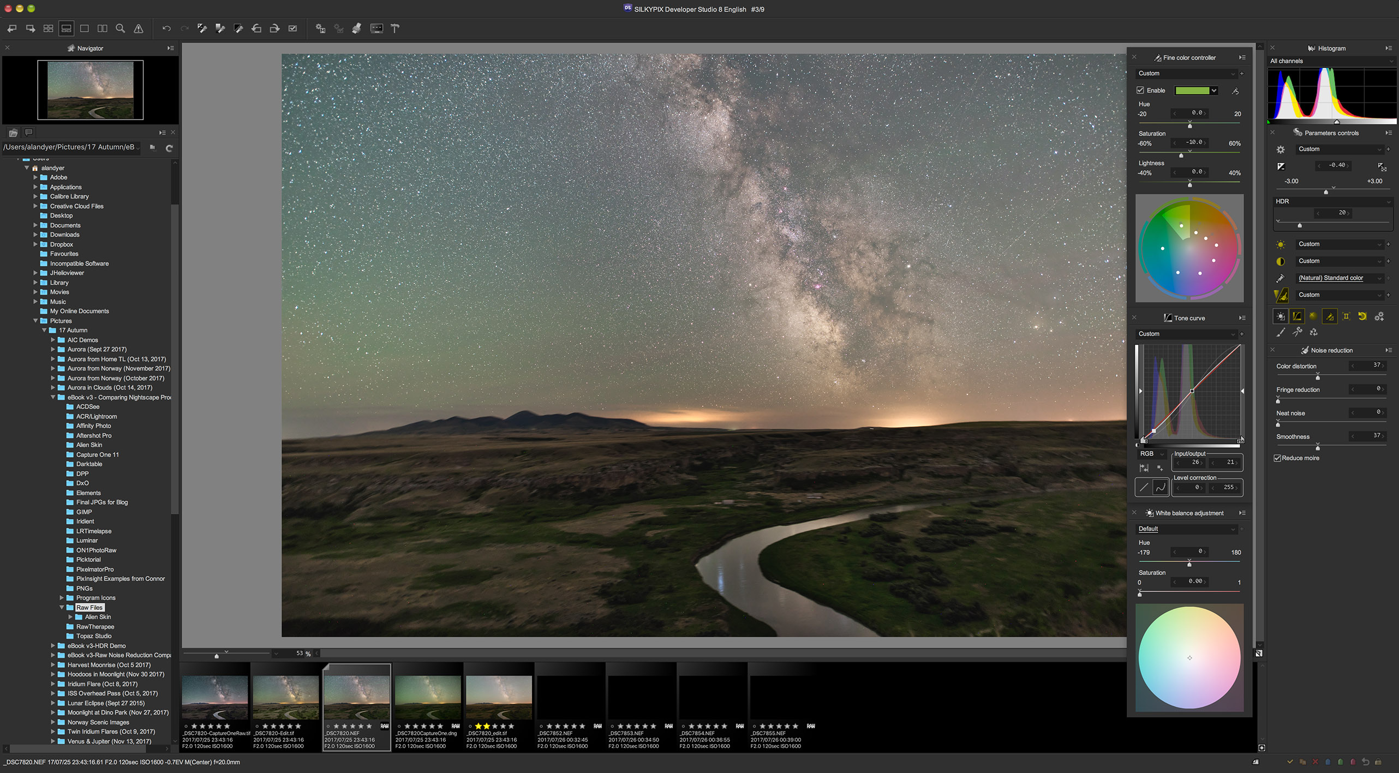The width and height of the screenshot is (1399, 773).
Task: Click the thumbnail grid view icon
Action: (x=48, y=28)
